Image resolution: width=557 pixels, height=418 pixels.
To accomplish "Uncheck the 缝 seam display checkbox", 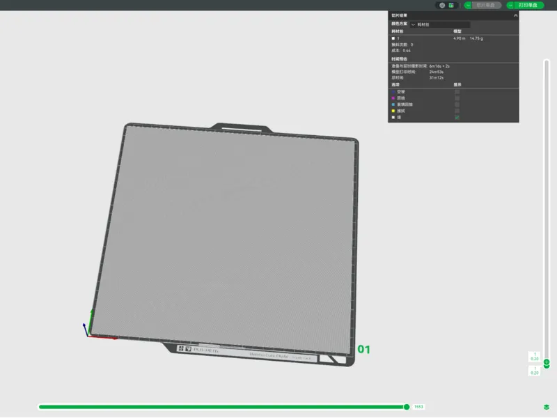I will pyautogui.click(x=457, y=117).
